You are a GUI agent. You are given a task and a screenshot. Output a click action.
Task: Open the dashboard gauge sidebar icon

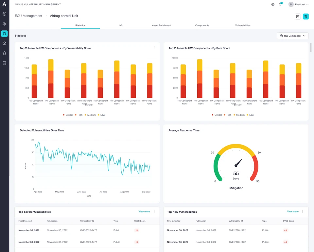coord(4,14)
